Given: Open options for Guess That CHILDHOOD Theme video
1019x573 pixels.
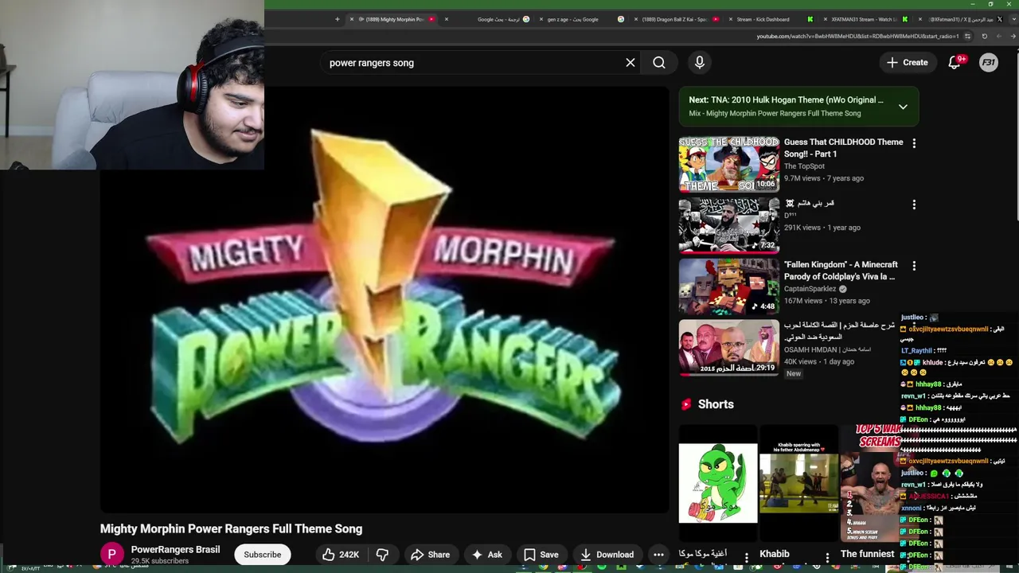Looking at the screenshot, I should click(914, 143).
